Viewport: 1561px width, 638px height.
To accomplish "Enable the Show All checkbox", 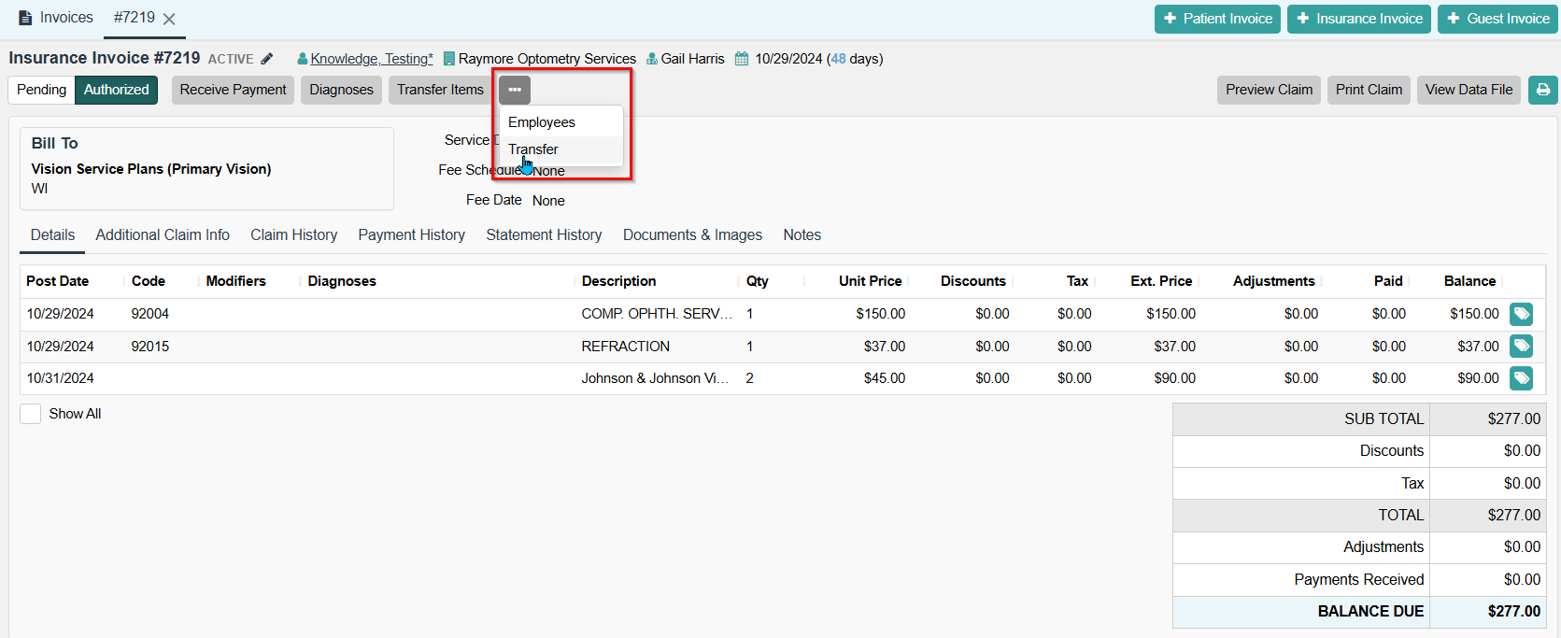I will coord(31,414).
